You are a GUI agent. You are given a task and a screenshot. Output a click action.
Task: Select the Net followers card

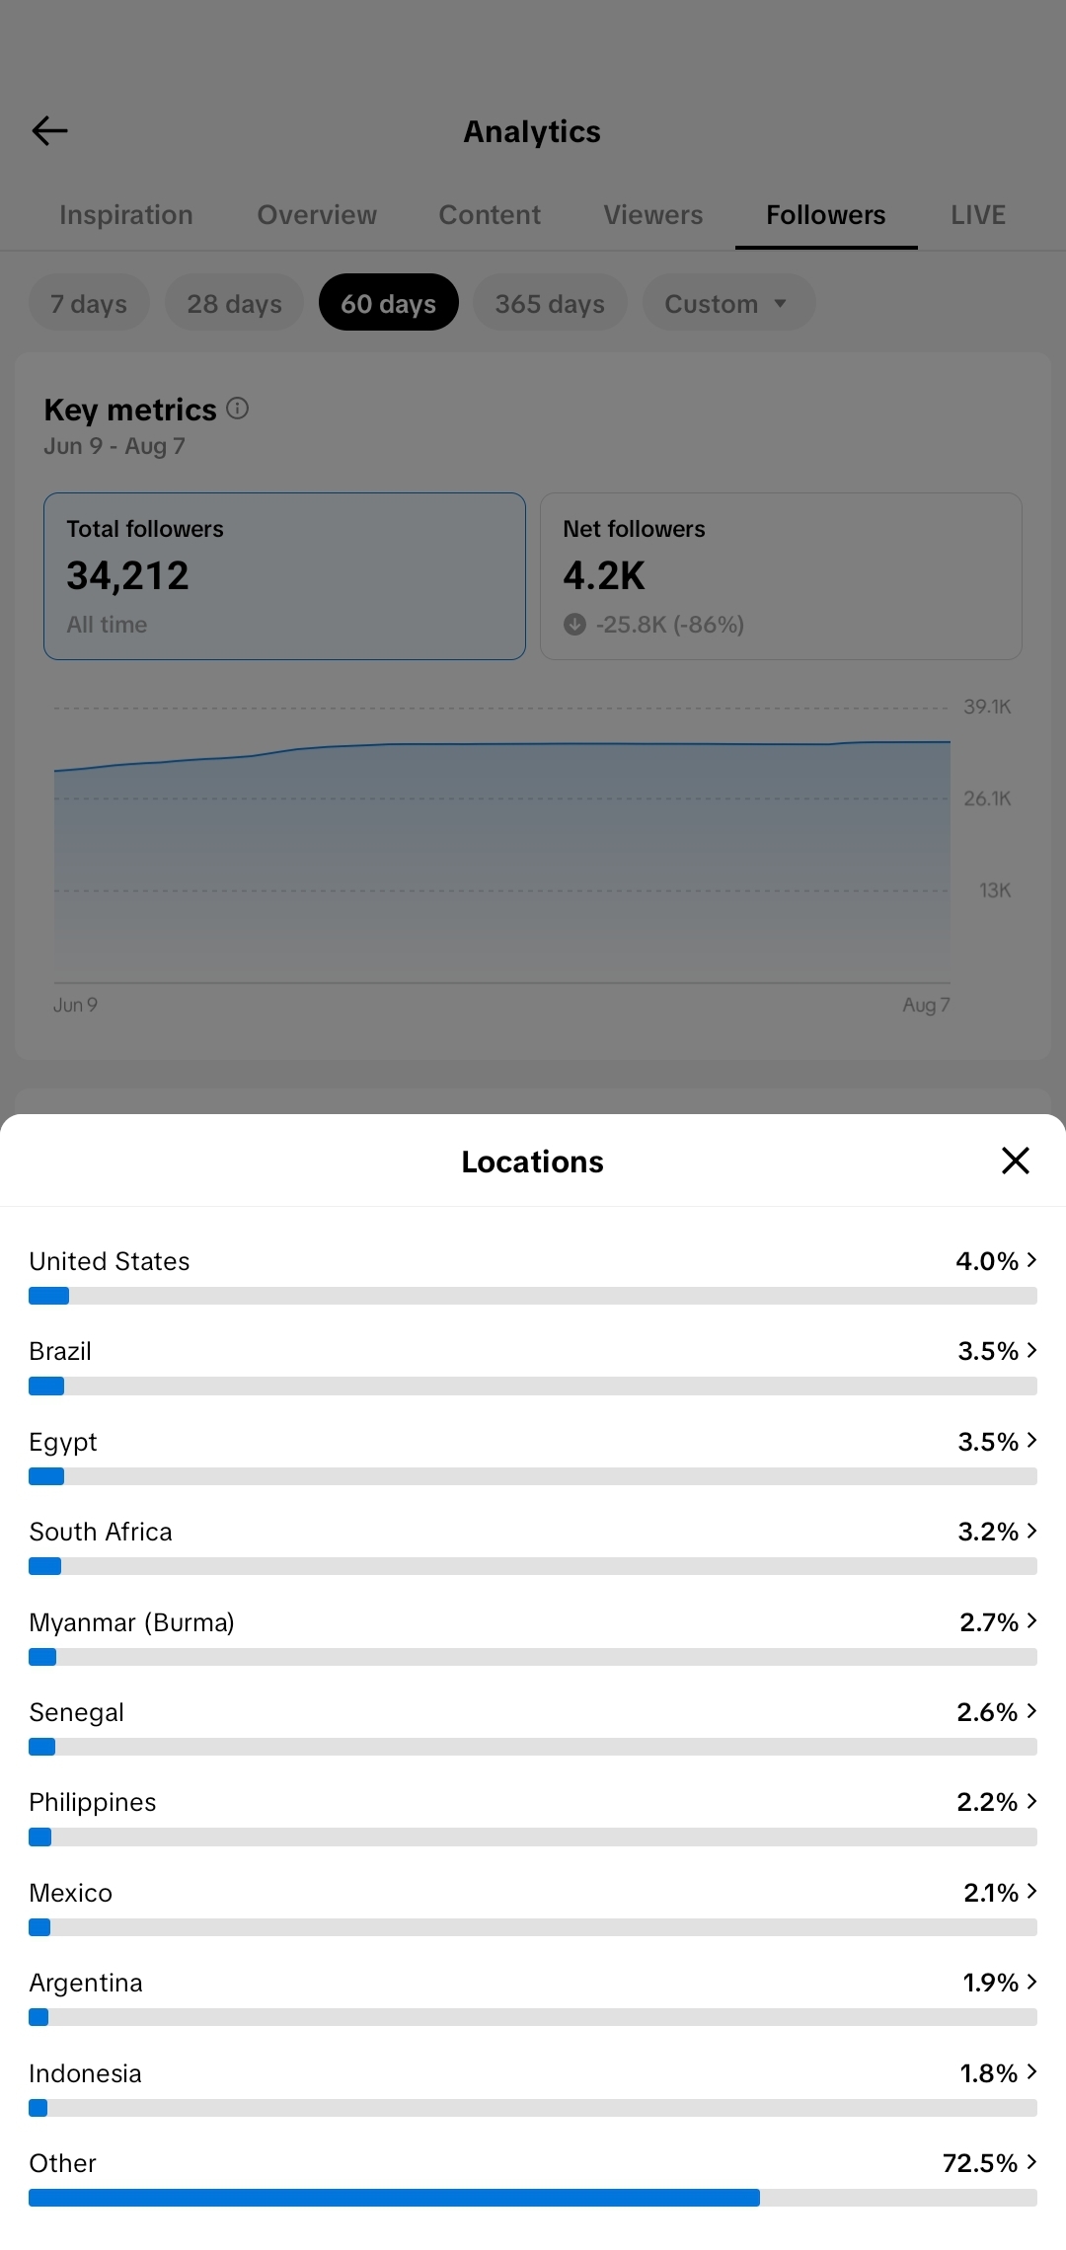(781, 576)
